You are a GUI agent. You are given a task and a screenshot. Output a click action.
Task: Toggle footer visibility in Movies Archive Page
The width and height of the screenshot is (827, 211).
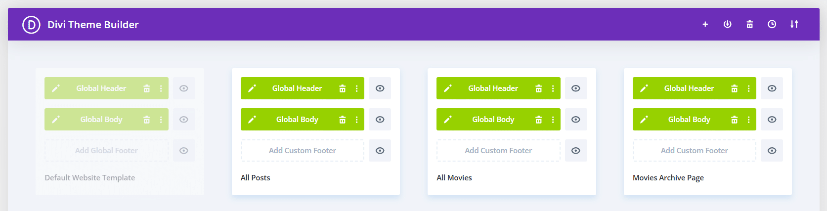tap(772, 151)
